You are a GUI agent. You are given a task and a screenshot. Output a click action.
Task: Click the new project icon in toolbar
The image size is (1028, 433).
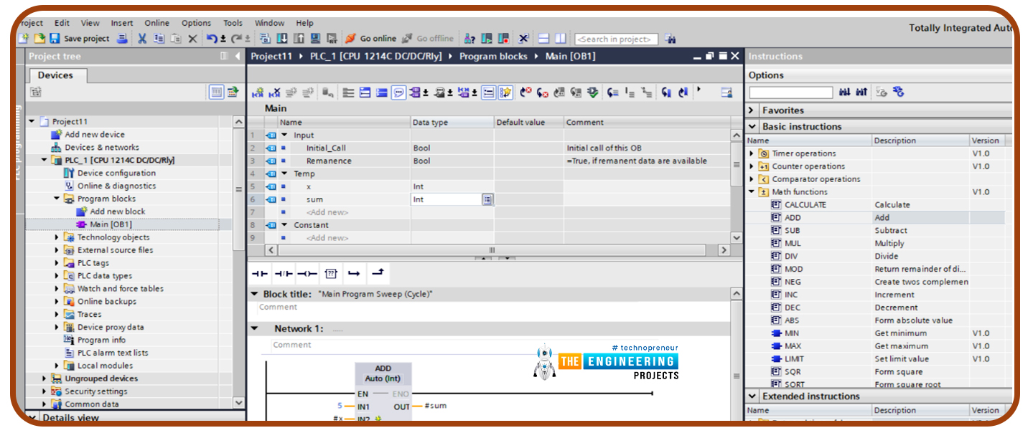24,39
